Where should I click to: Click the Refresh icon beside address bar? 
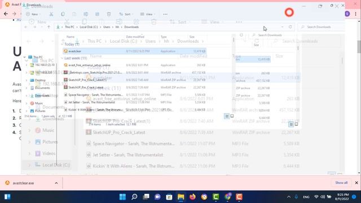click(290, 27)
